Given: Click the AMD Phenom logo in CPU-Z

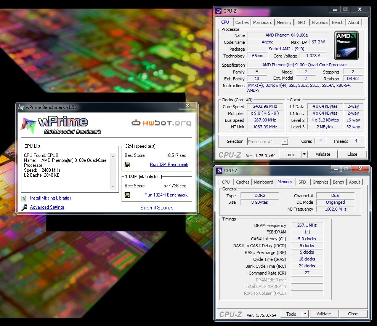Looking at the screenshot, I should click(x=346, y=45).
